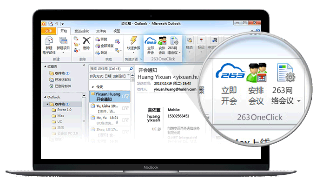Click the 快速步骤 lightning bolt icon
Screen dimensions: 316x186
133,41
